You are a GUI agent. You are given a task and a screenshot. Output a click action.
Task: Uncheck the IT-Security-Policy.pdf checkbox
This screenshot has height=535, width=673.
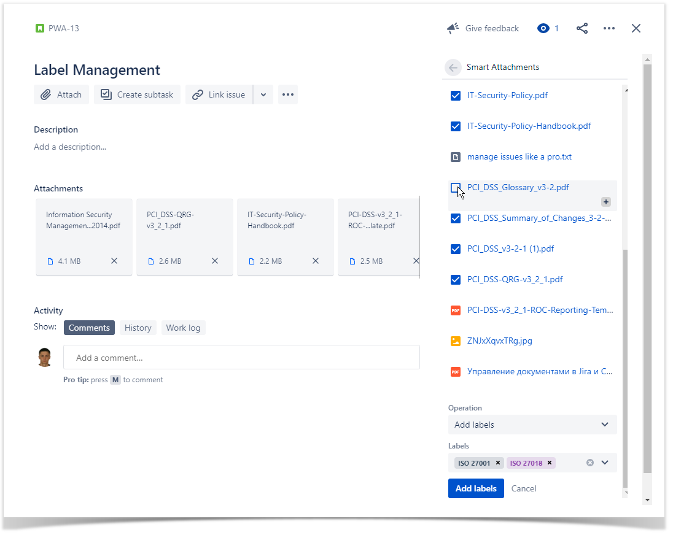(x=456, y=96)
